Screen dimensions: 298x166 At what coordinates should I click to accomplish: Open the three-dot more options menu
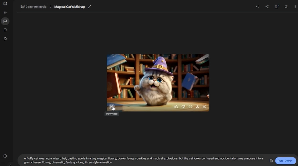coord(295,7)
